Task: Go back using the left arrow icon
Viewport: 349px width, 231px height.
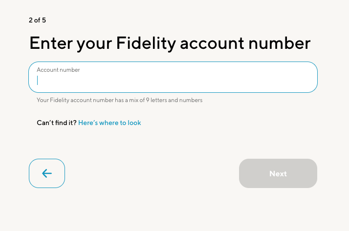Action: pyautogui.click(x=47, y=173)
